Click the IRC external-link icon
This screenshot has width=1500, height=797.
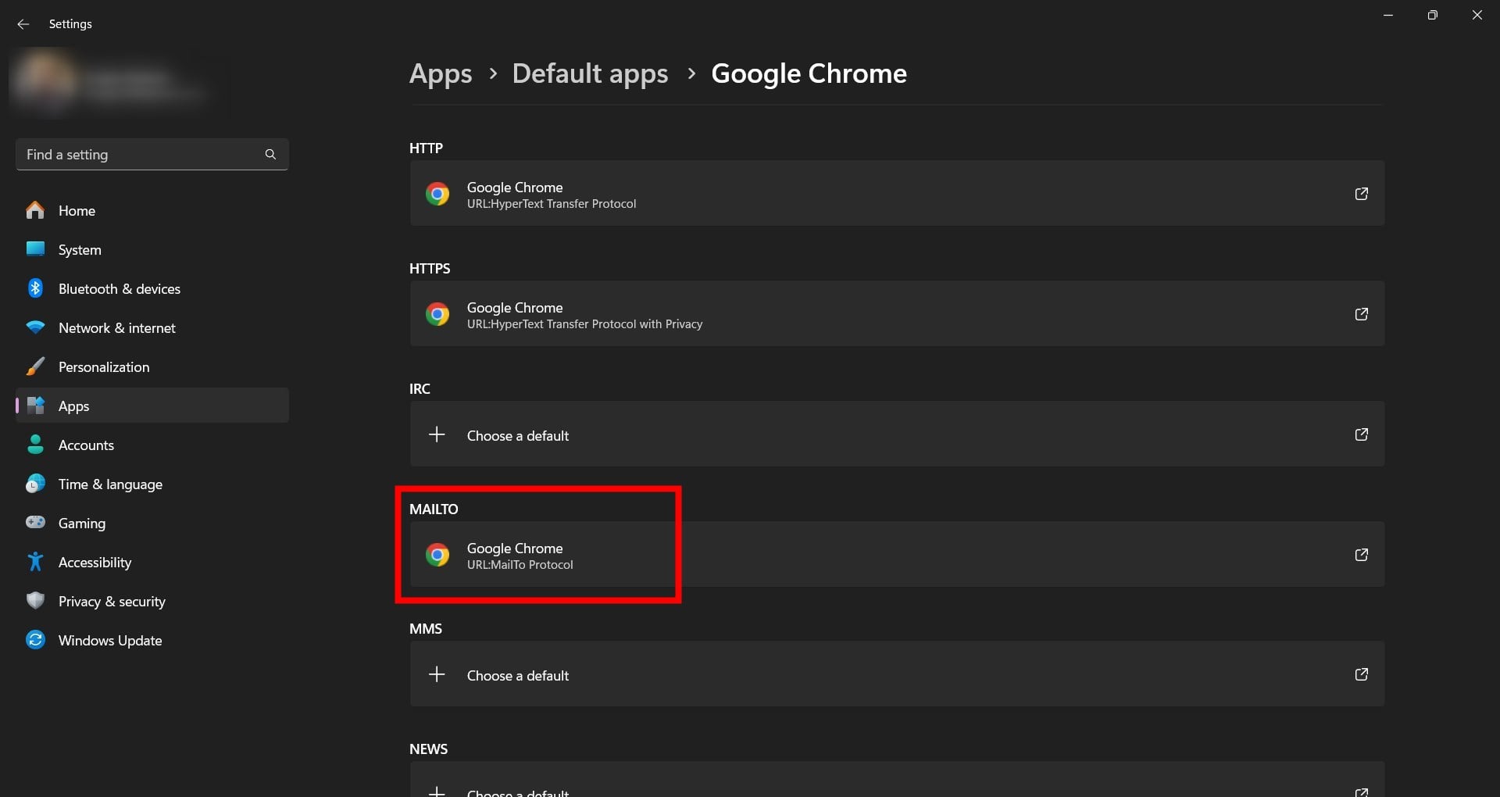coord(1361,434)
